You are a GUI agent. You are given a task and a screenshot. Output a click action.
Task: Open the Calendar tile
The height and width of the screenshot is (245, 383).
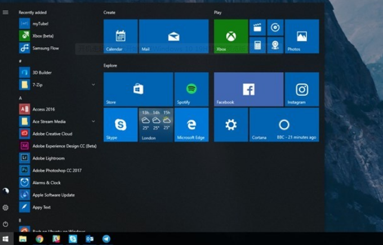click(121, 37)
